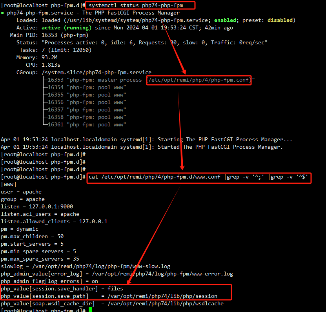
Task: Click the 'Main PID: 16353 (php-fpm)' line
Action: pyautogui.click(x=49, y=35)
